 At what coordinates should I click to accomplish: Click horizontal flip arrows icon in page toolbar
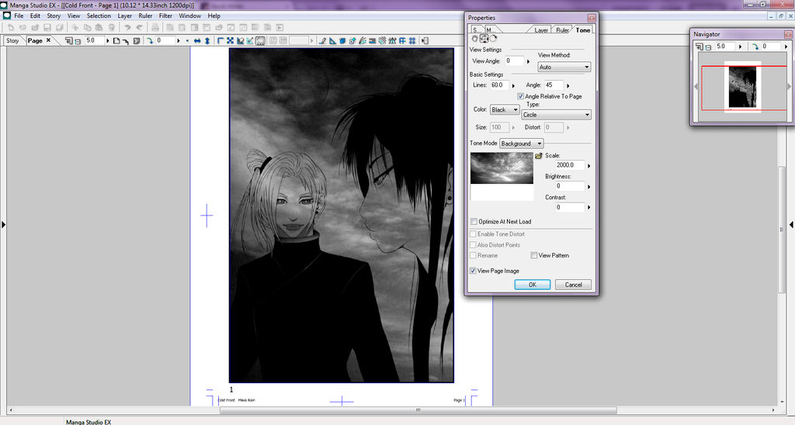pyautogui.click(x=197, y=40)
